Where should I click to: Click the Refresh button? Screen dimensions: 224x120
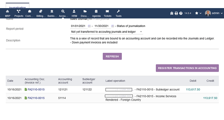coord(112,56)
